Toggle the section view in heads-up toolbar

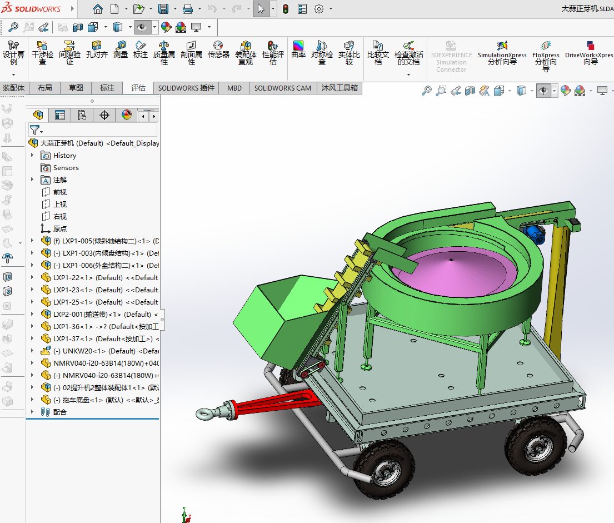(470, 91)
